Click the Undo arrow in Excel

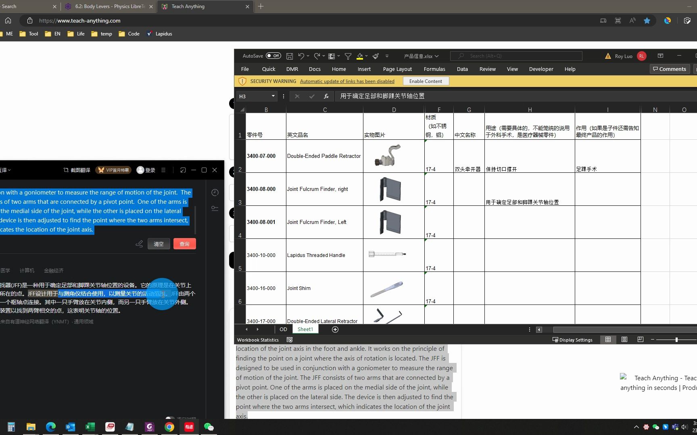coord(301,56)
